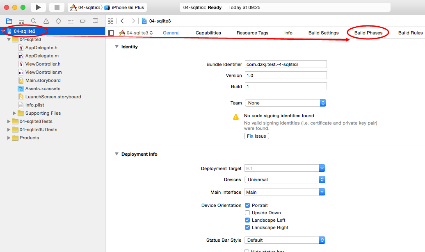Screen dimensions: 425x252
Task: Select the iPhone 6s Plus destination
Action: click(x=124, y=7)
